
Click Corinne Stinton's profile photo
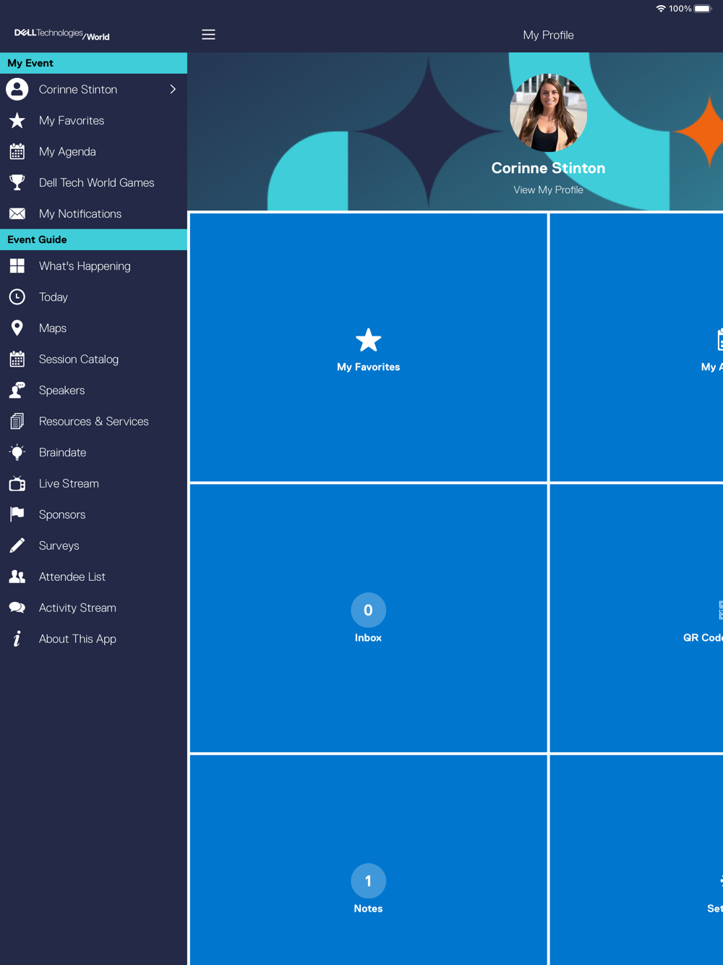point(548,113)
